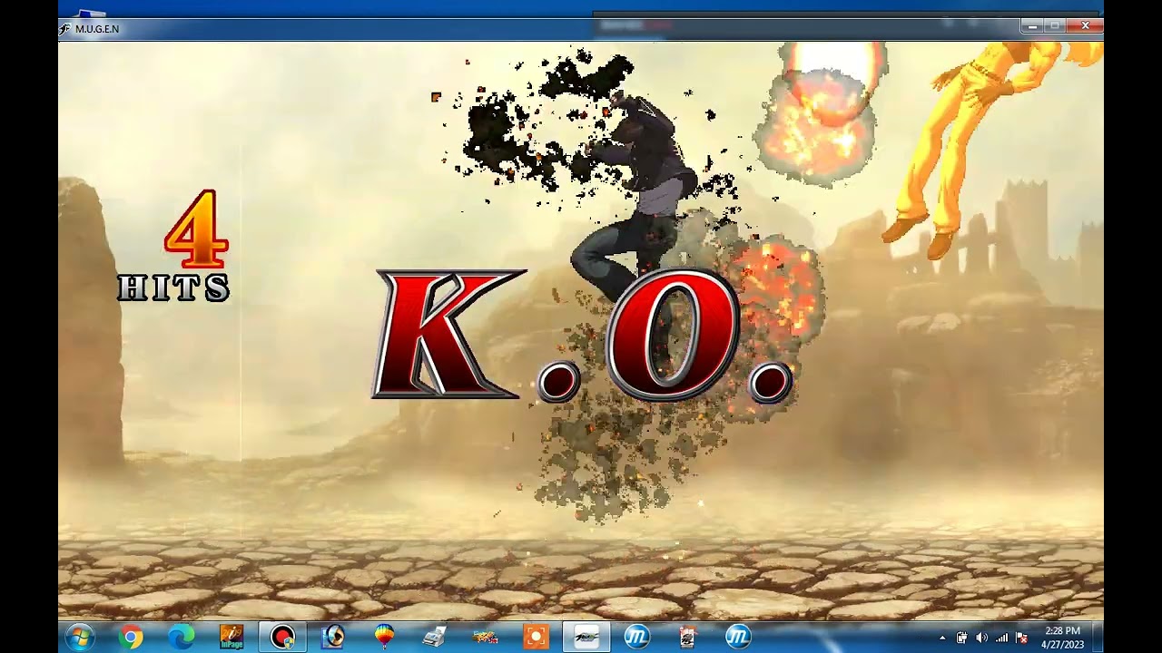Open the printer/scanner taskbar icon
The width and height of the screenshot is (1162, 653).
pos(435,638)
